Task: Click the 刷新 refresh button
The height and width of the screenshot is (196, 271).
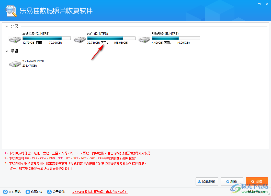Action: 232,181
